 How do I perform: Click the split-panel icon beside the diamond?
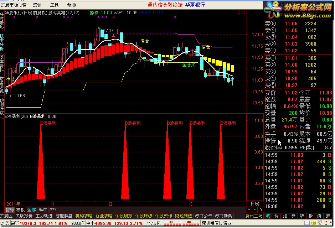tap(243, 12)
